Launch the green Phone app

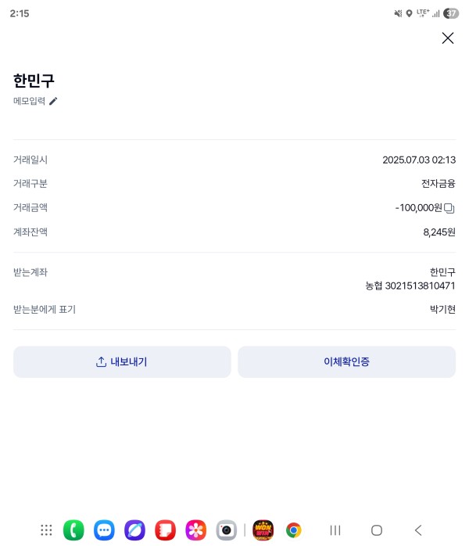tap(73, 530)
